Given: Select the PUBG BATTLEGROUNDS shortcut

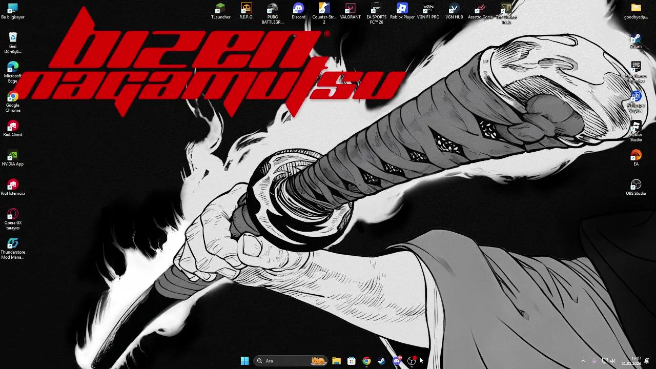Looking at the screenshot, I should 273,14.
